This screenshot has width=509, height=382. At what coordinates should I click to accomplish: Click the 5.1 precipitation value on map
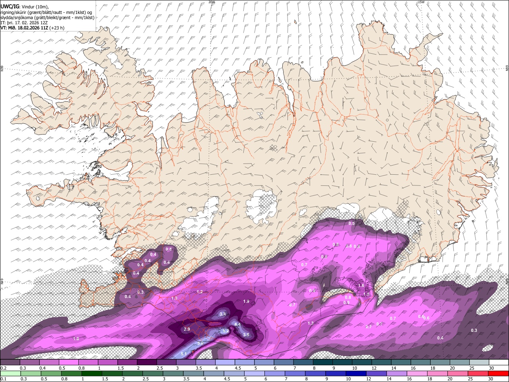(x=184, y=354)
